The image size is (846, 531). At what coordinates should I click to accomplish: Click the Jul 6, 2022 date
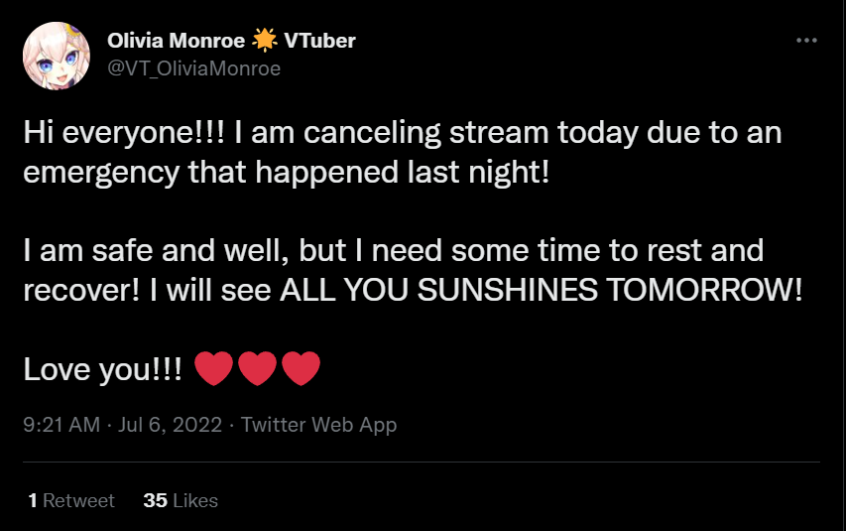[170, 425]
